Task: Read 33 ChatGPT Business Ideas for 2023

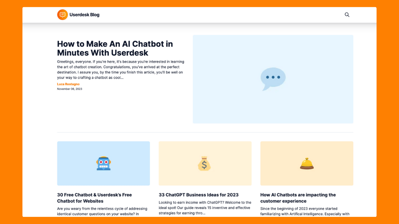Action: coord(199,195)
